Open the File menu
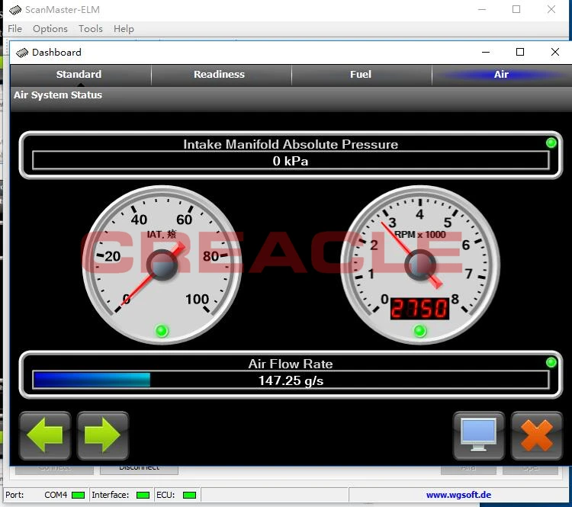 (x=15, y=29)
